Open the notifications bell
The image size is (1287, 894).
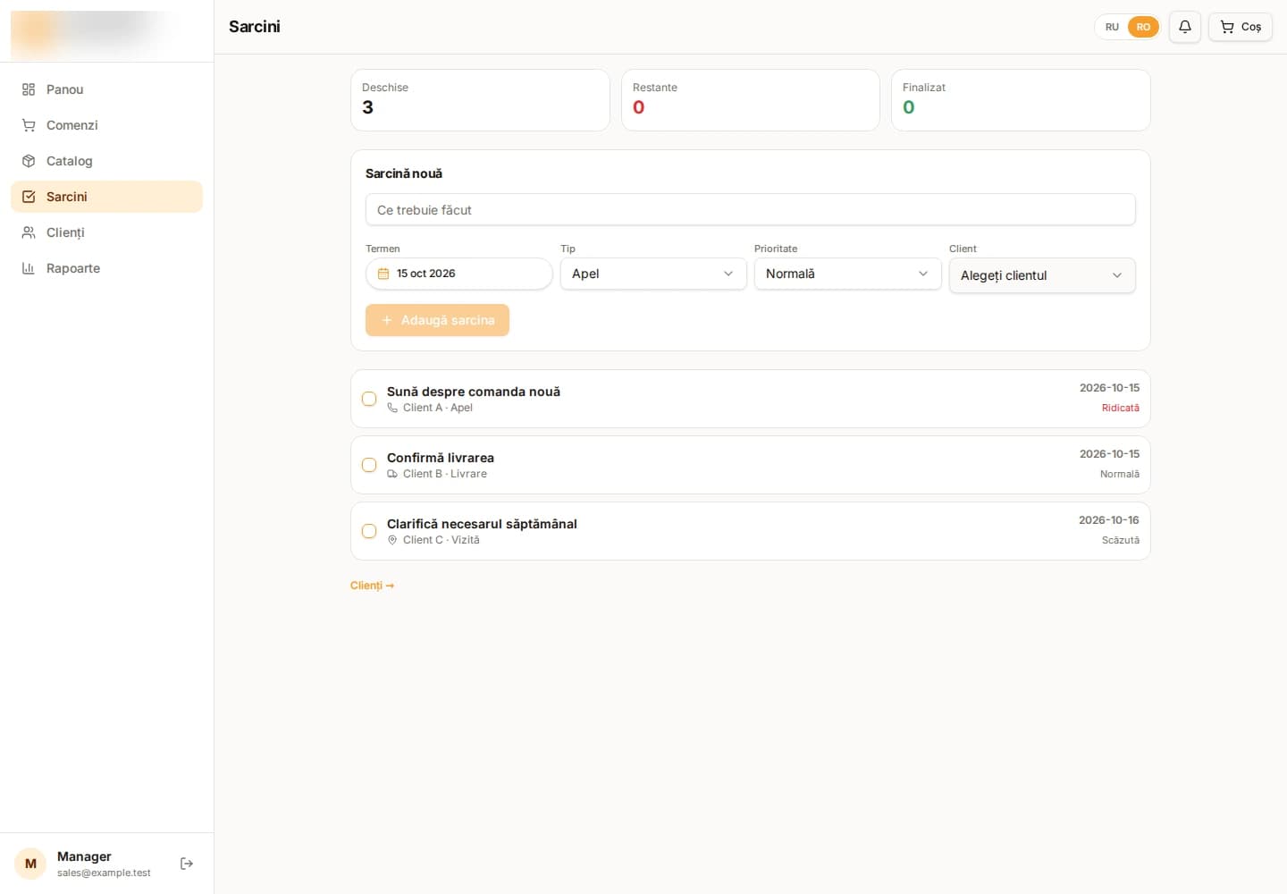tap(1184, 27)
